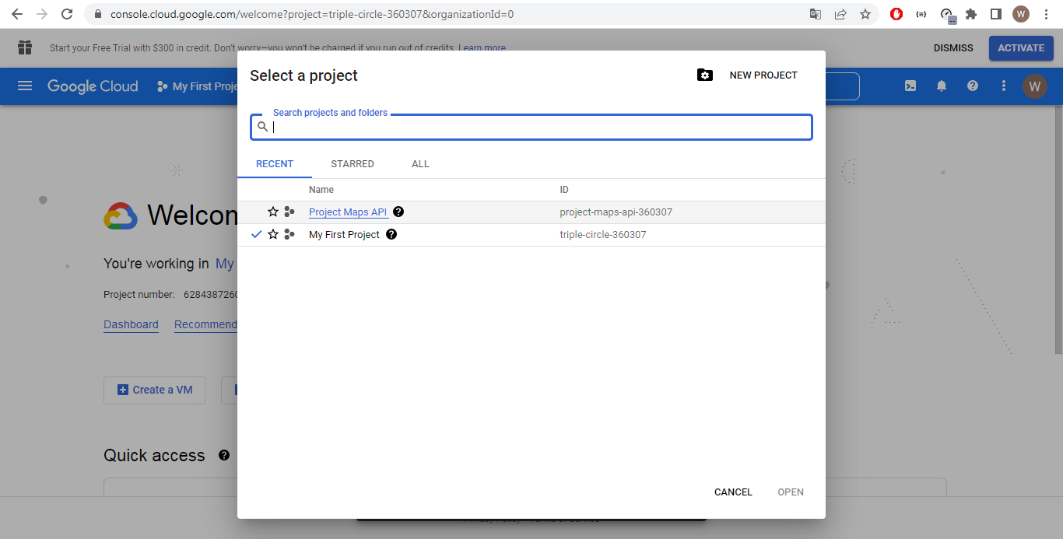Viewport: 1063px width, 539px height.
Task: Click the browser address bar URL
Action: pyautogui.click(x=311, y=14)
